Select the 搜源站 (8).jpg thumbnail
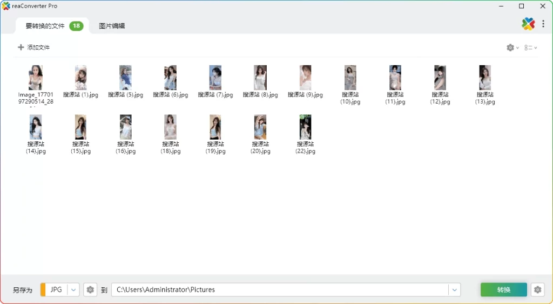 point(260,78)
